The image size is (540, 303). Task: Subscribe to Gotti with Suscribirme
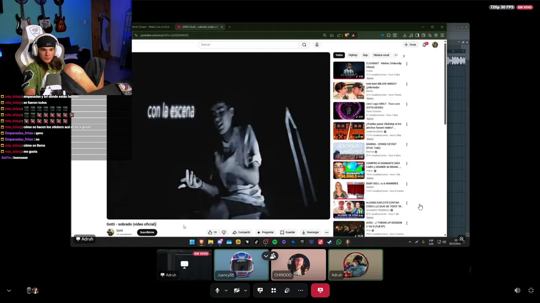click(147, 232)
